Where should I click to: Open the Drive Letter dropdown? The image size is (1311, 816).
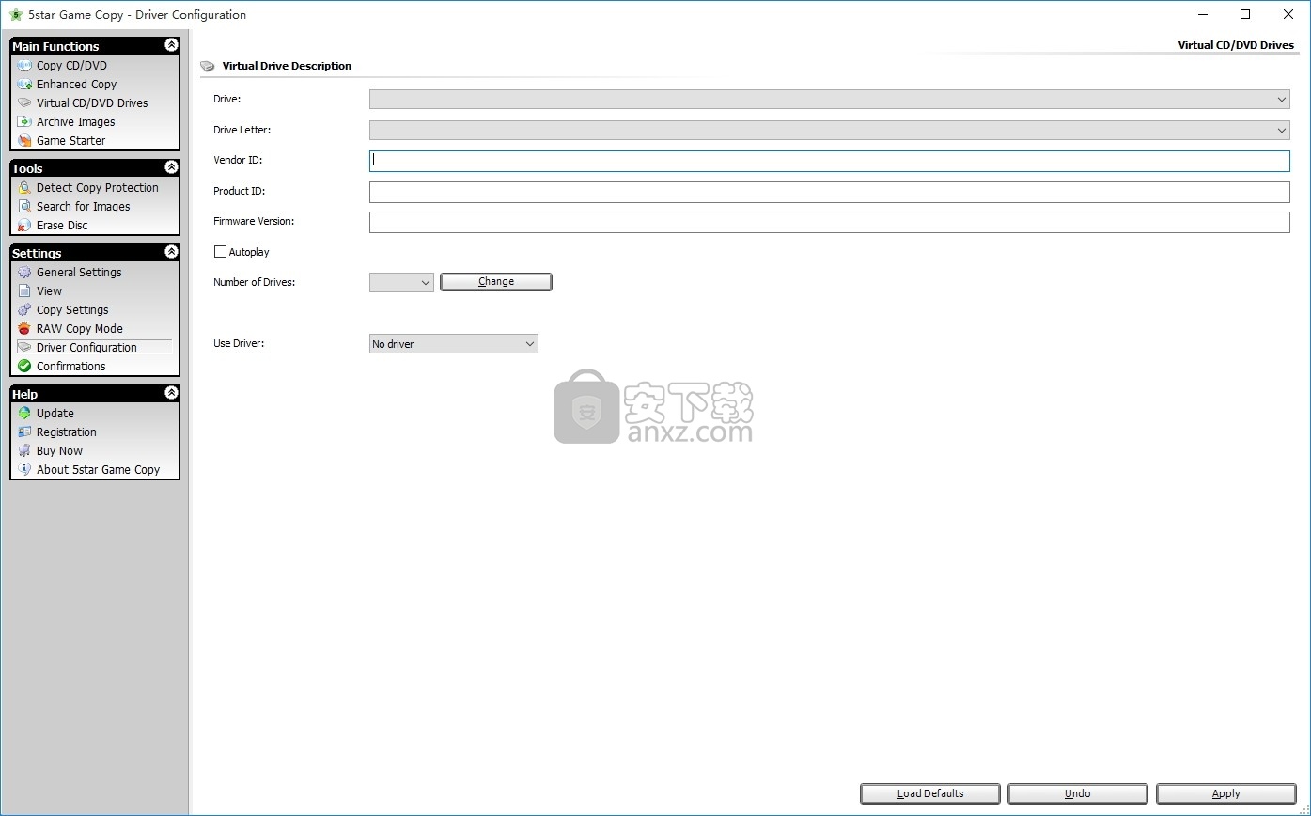tap(830, 130)
